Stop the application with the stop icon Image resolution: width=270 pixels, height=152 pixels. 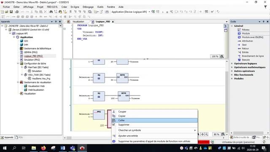coord(167,12)
